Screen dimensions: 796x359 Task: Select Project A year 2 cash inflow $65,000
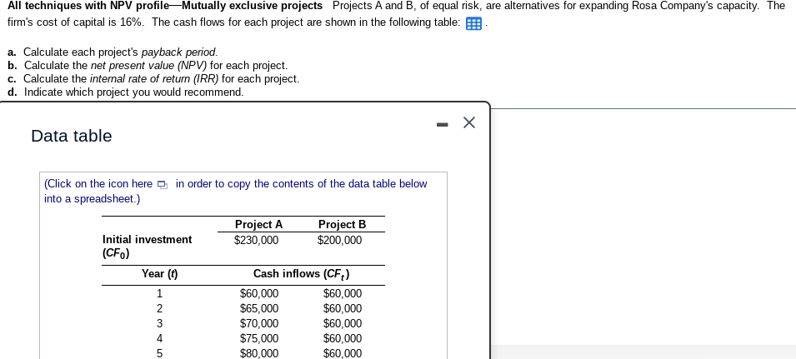point(259,308)
